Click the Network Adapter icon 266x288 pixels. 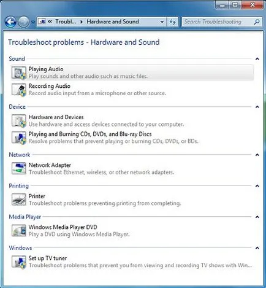tap(19, 168)
